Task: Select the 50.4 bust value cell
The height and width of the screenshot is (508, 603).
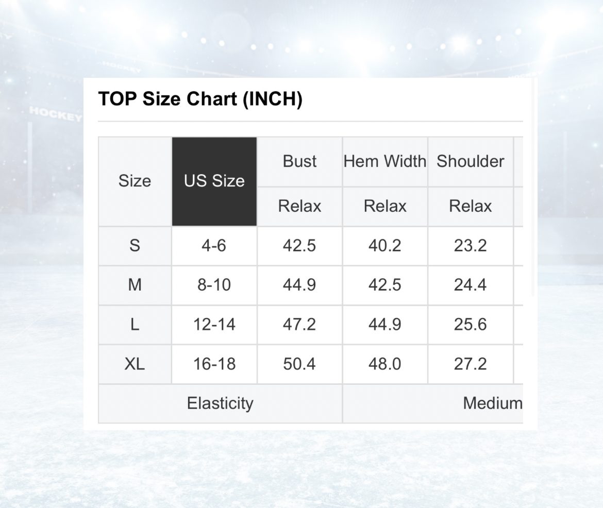Action: click(x=299, y=364)
